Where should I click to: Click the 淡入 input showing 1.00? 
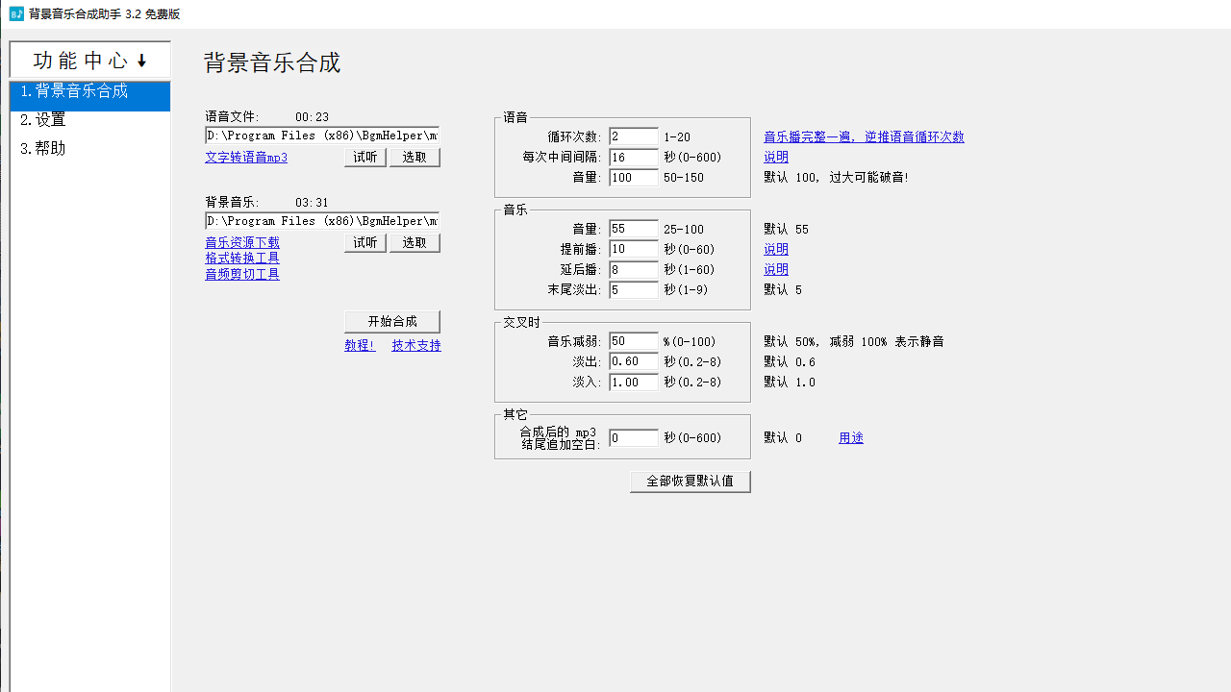(x=634, y=382)
